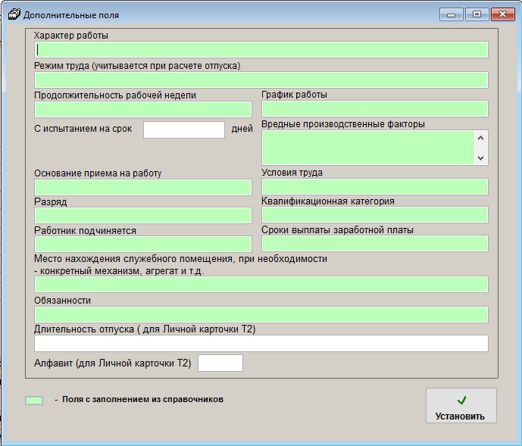Image resolution: width=522 pixels, height=446 pixels.
Task: Click the Разряд input field
Action: click(x=143, y=215)
